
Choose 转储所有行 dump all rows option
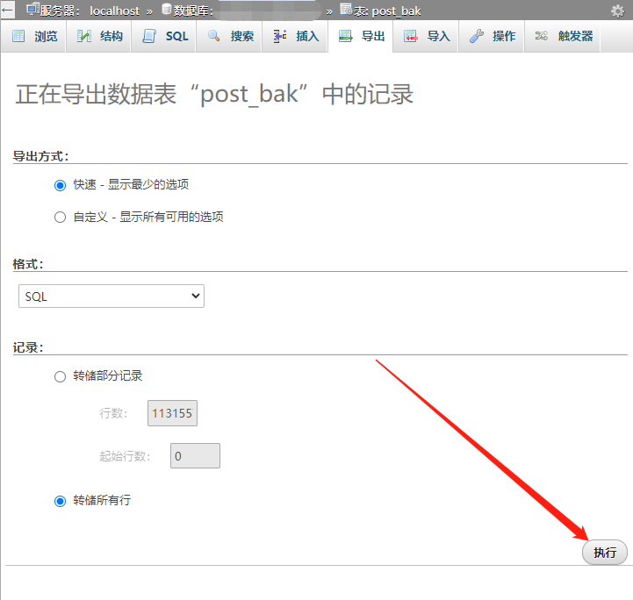[x=60, y=501]
